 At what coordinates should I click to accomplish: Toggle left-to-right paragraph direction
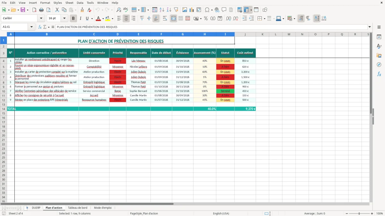pos(301,19)
